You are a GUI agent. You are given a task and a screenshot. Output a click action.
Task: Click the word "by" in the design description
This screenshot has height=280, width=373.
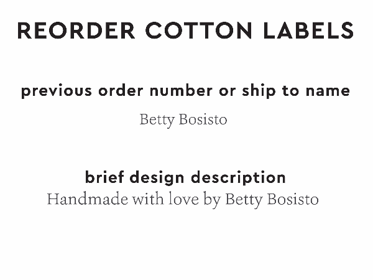(211, 200)
